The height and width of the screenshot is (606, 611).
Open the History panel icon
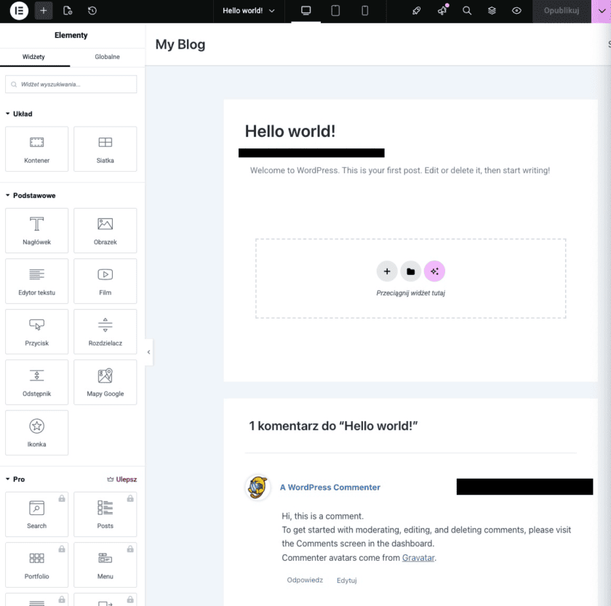coord(92,11)
